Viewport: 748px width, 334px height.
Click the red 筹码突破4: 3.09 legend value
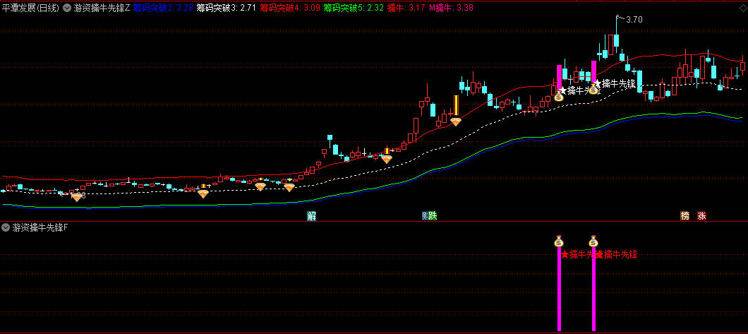pyautogui.click(x=290, y=8)
